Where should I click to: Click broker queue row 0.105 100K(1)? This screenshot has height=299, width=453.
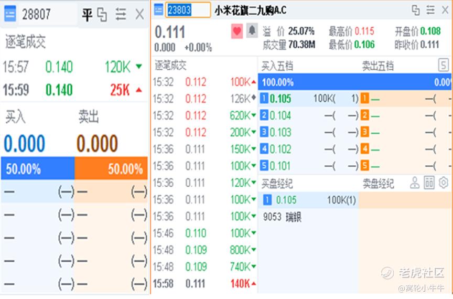click(308, 200)
